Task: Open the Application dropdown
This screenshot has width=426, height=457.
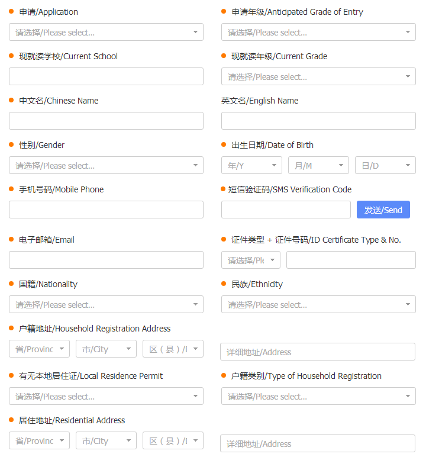Action: click(x=106, y=32)
